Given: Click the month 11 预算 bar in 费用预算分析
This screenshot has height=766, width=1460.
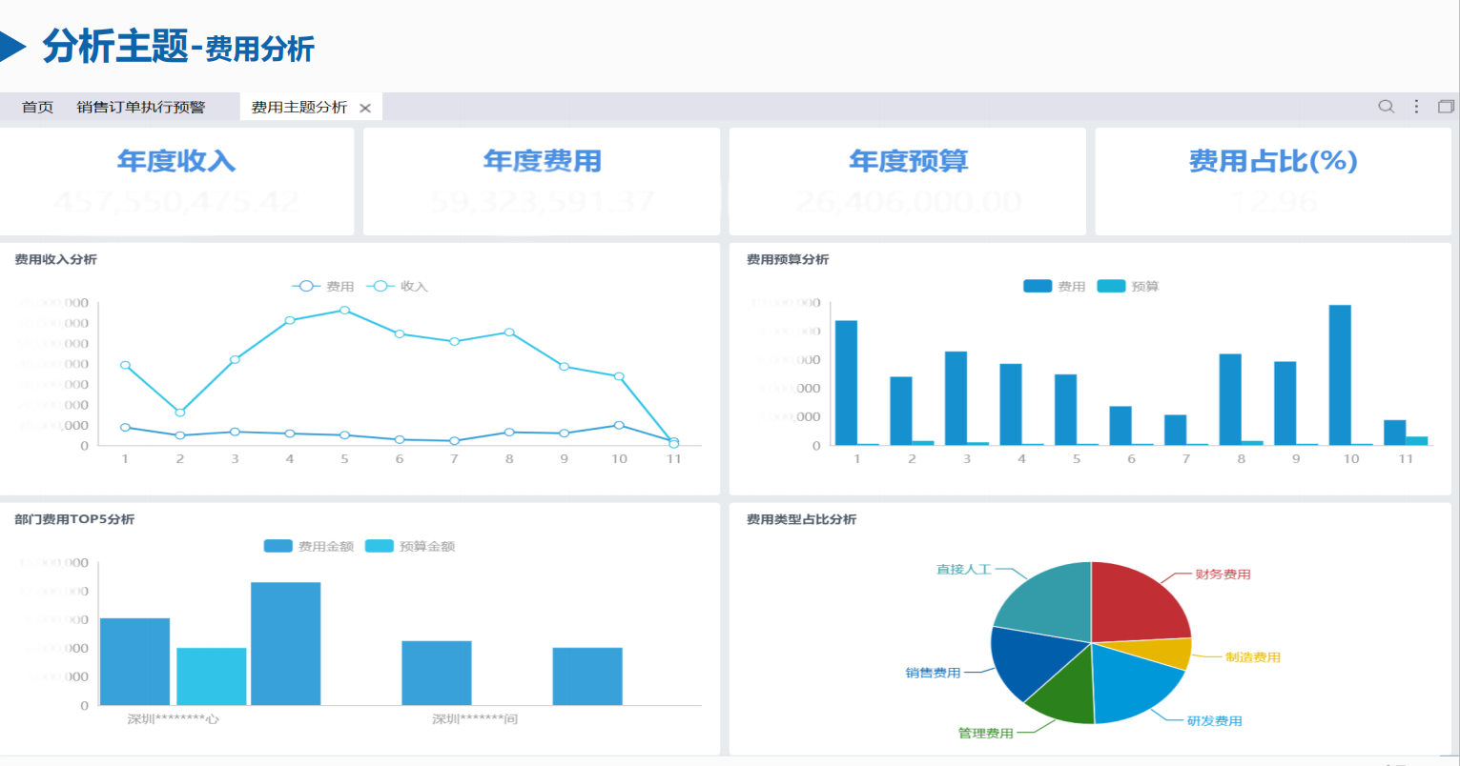Looking at the screenshot, I should click(1416, 441).
